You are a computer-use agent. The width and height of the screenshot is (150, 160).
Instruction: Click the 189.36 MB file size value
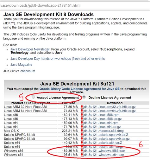(70, 151)
